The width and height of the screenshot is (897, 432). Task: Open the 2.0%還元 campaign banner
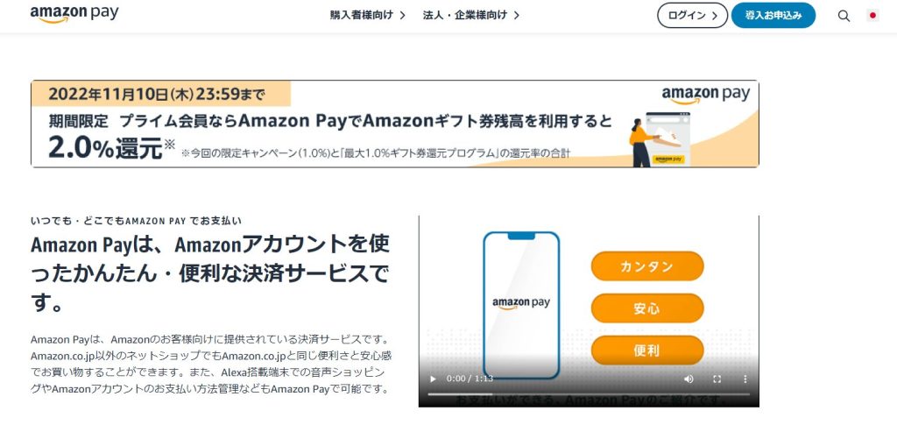point(395,124)
